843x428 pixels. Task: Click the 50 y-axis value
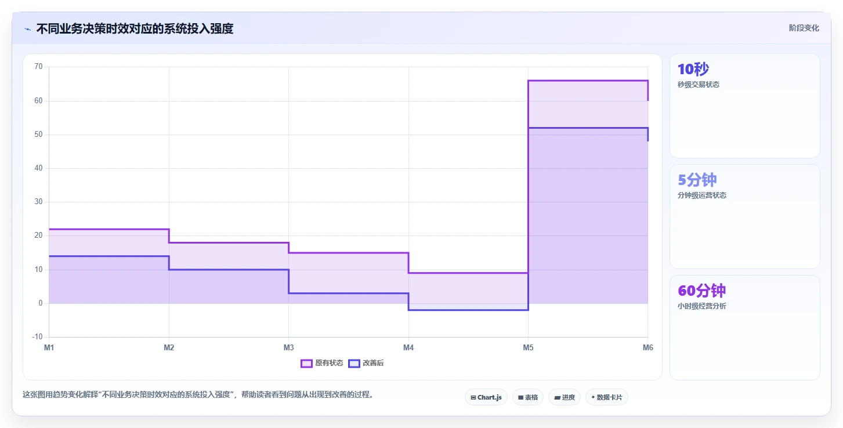click(38, 135)
